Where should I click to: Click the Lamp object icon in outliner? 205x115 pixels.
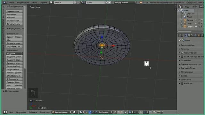185,23
